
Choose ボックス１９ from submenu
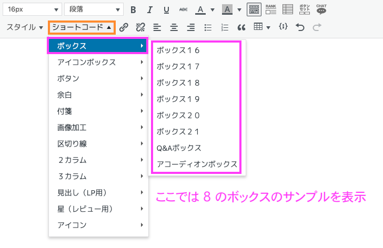click(x=197, y=99)
